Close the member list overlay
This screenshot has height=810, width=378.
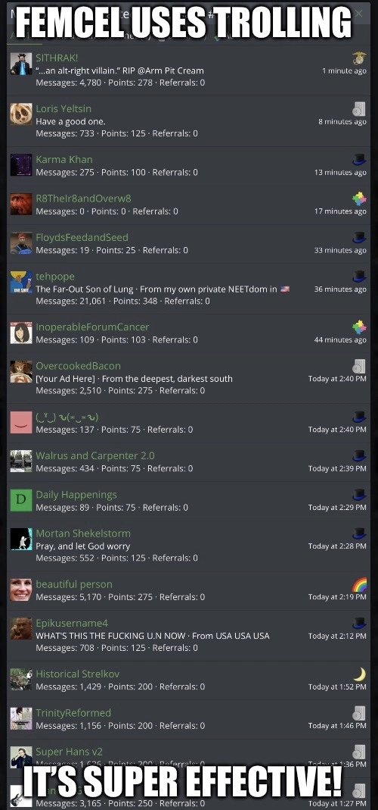coord(359,13)
